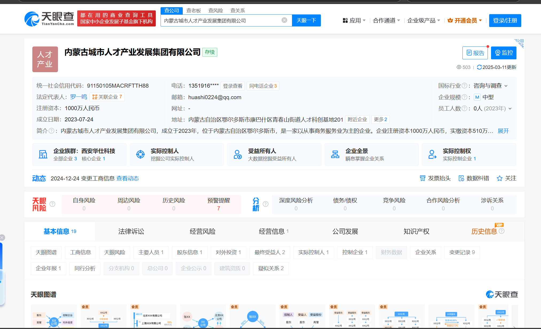Click the 实际控制权 person-arrow icon

pos(432,154)
